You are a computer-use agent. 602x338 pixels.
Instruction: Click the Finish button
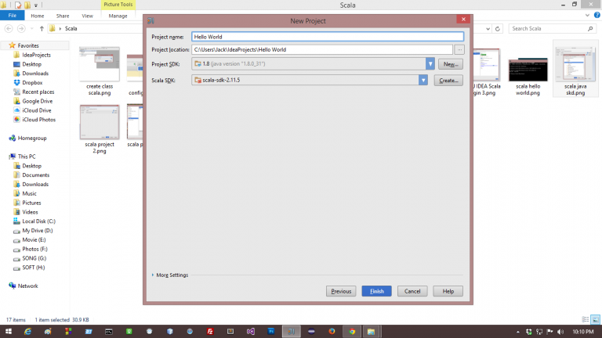tap(376, 291)
